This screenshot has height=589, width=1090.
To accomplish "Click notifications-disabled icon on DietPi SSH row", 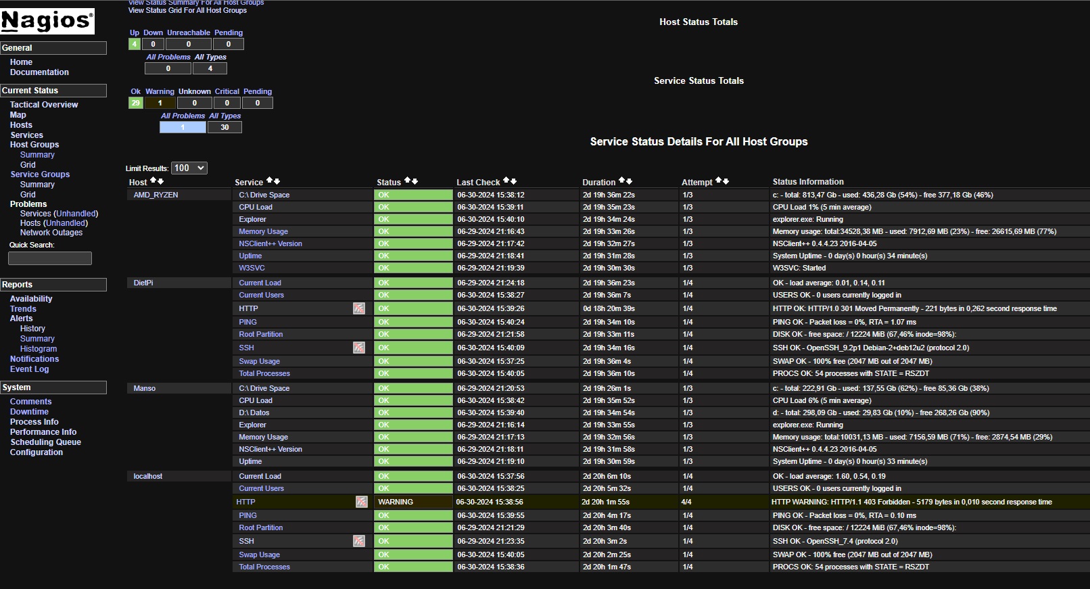I will (359, 348).
